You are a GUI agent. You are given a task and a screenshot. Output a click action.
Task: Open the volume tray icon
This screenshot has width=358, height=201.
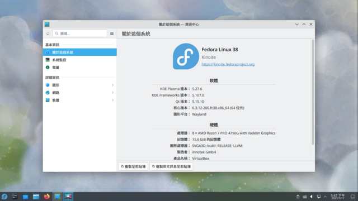pyautogui.click(x=312, y=197)
